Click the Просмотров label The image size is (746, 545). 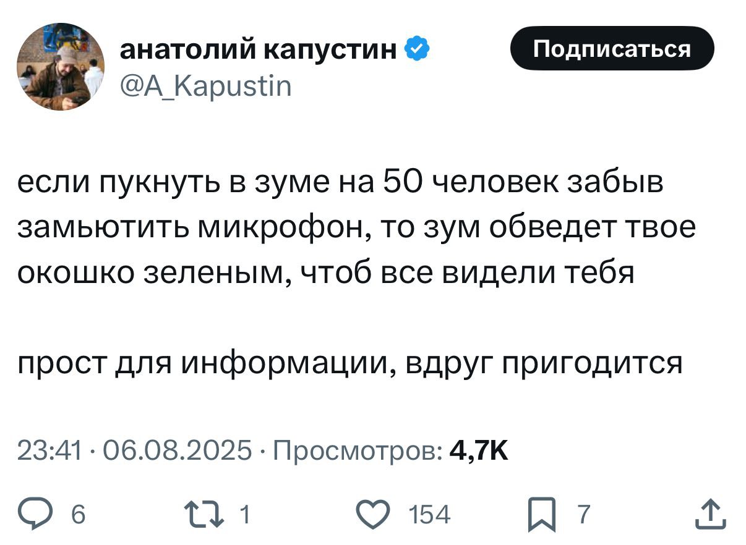[x=358, y=450]
